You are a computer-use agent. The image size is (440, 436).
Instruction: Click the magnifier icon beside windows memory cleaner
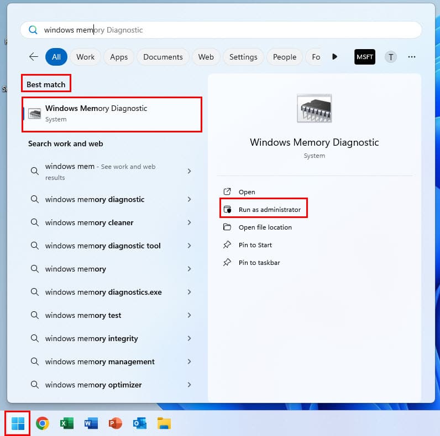(34, 222)
